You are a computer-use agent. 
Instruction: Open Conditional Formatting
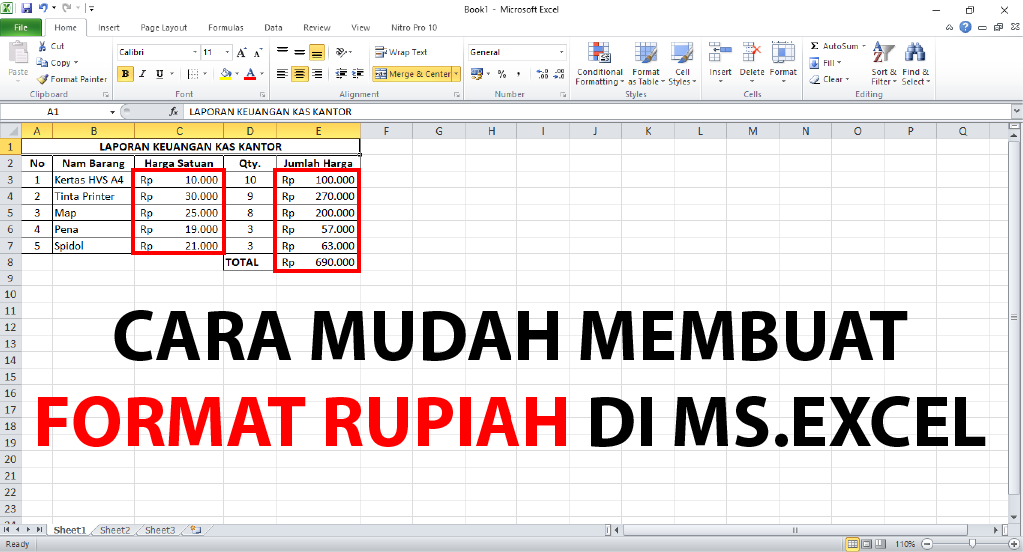pyautogui.click(x=599, y=63)
